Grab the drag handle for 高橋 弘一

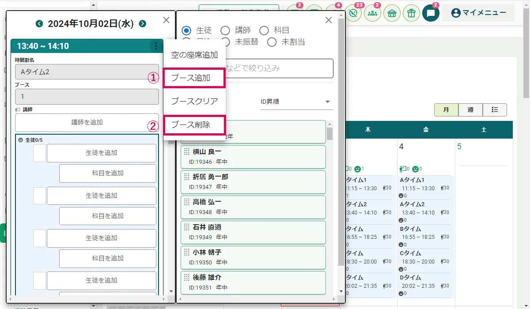pos(187,202)
